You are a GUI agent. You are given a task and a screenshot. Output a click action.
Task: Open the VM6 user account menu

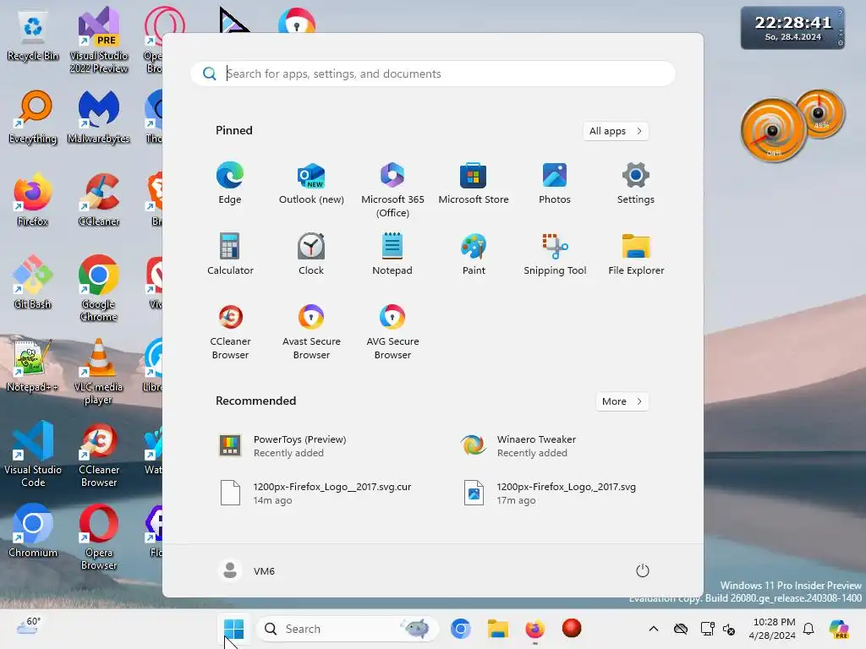click(x=247, y=570)
